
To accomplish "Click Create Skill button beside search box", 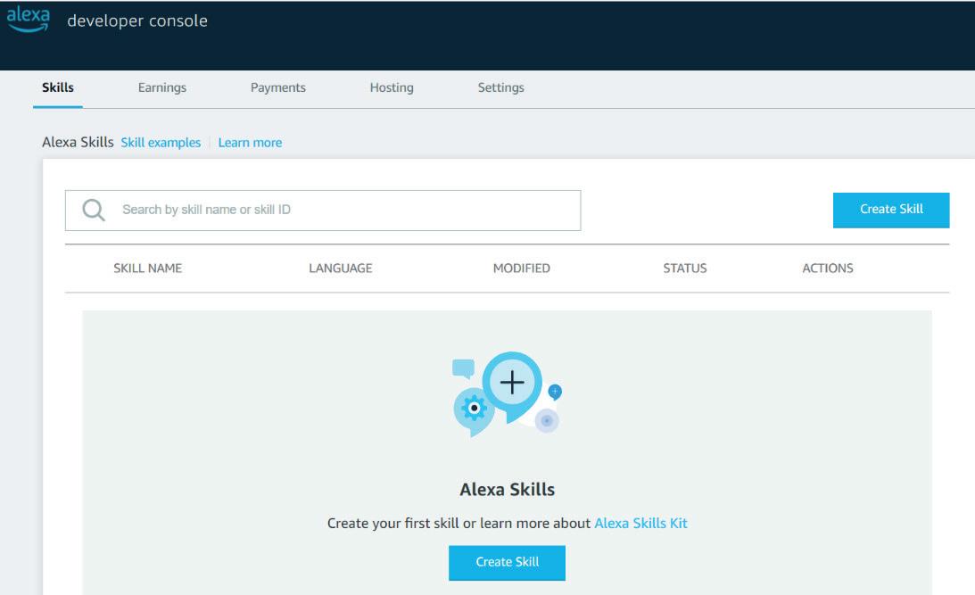I will 891,211.
